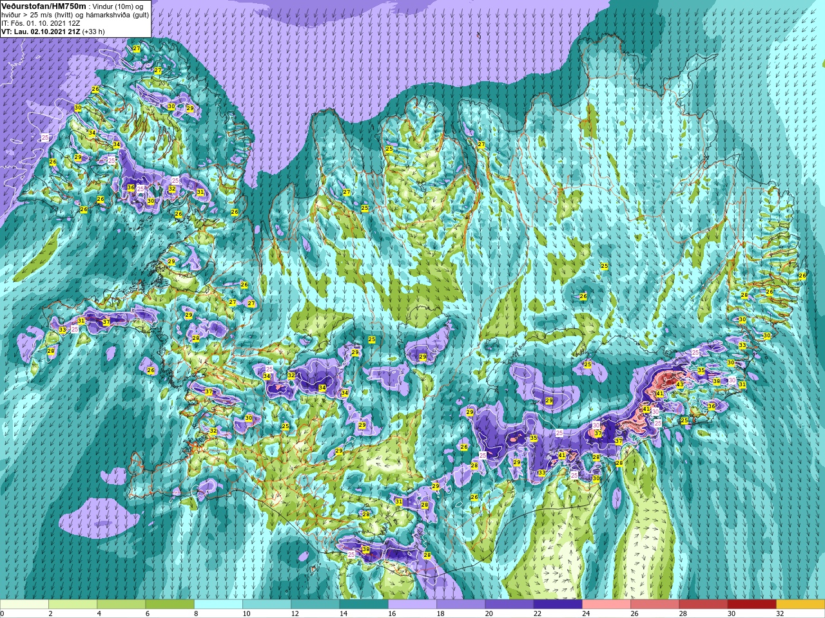Click the legend tick label 10
This screenshot has height=618, width=825.
pyautogui.click(x=247, y=613)
